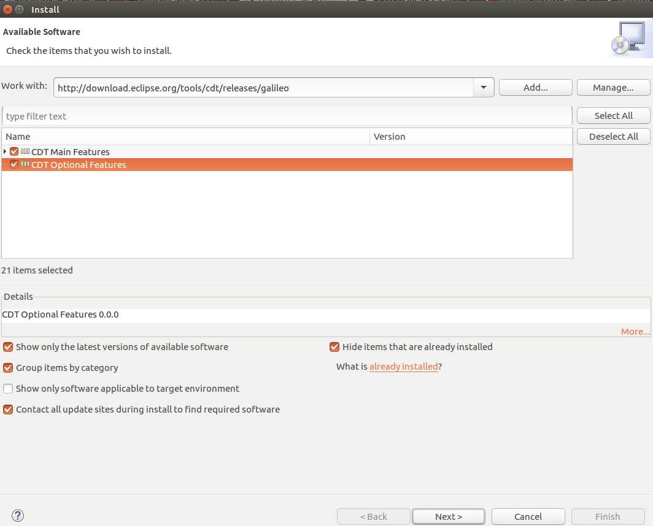Toggle Show only the latest versions option
Image resolution: width=653 pixels, height=526 pixels.
click(x=8, y=346)
